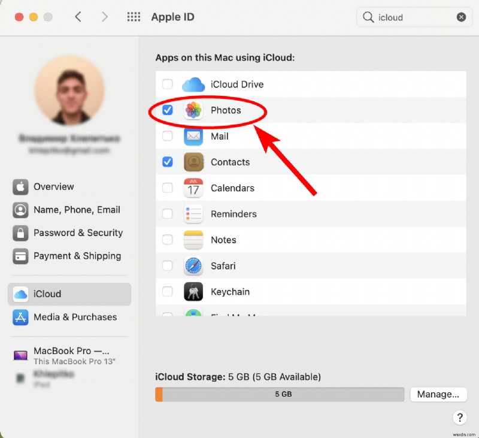Open Password & Security section
This screenshot has width=479, height=438.
pos(69,233)
